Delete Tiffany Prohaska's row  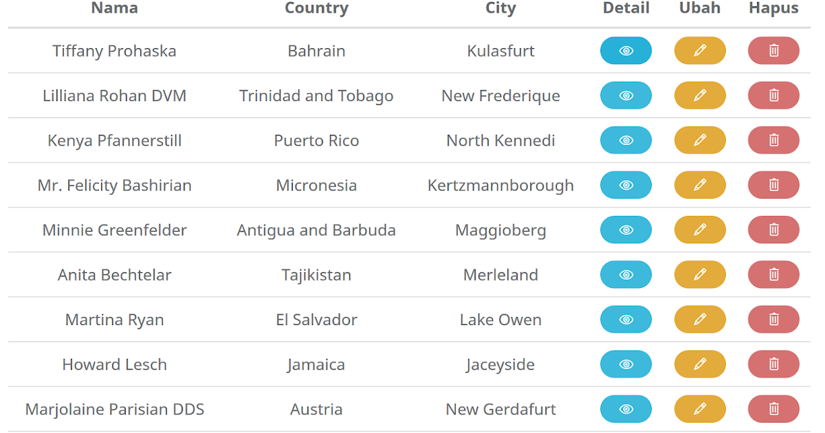(773, 51)
